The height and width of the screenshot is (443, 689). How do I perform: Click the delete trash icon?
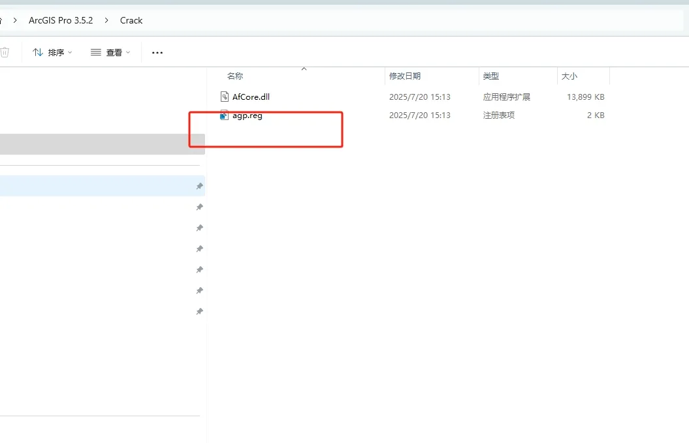coord(5,52)
